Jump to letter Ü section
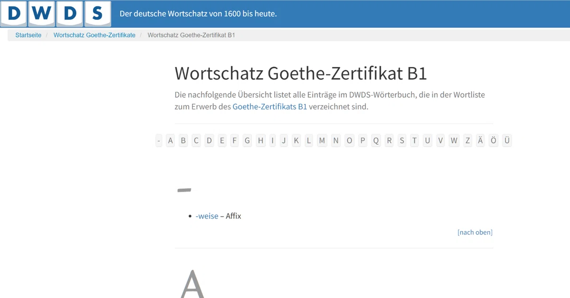 pos(507,140)
